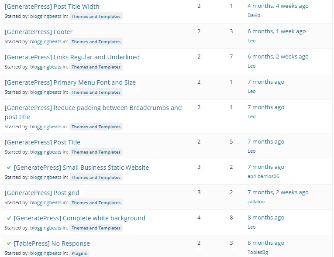Viewport: 334px width, 257px height.
Task: Open the '[TablePress] No Response' topic
Action: (52, 243)
